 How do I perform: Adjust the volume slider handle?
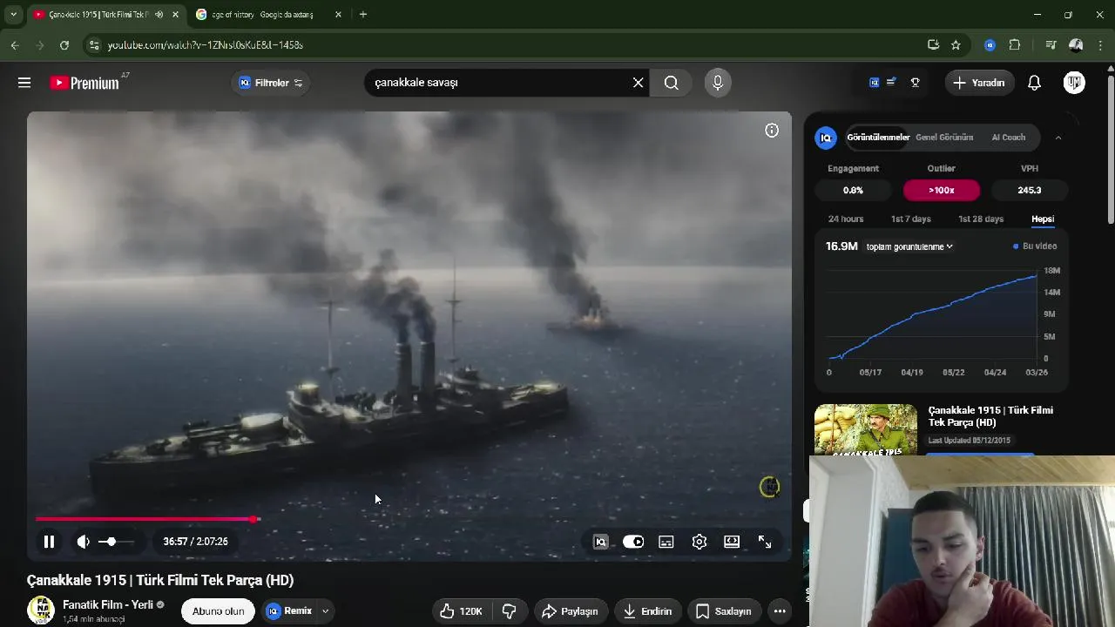[111, 542]
